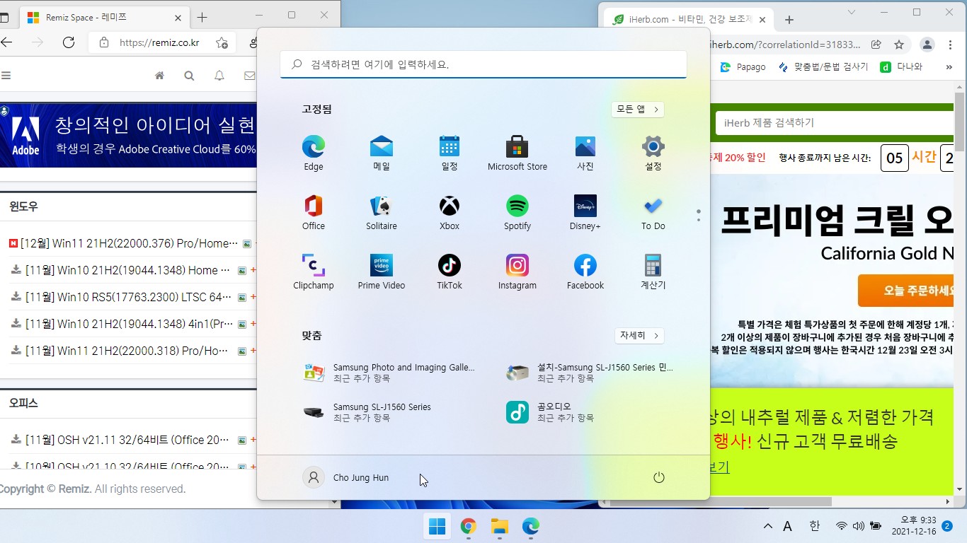Open Edge from the taskbar
This screenshot has height=543, width=967.
coord(531,526)
